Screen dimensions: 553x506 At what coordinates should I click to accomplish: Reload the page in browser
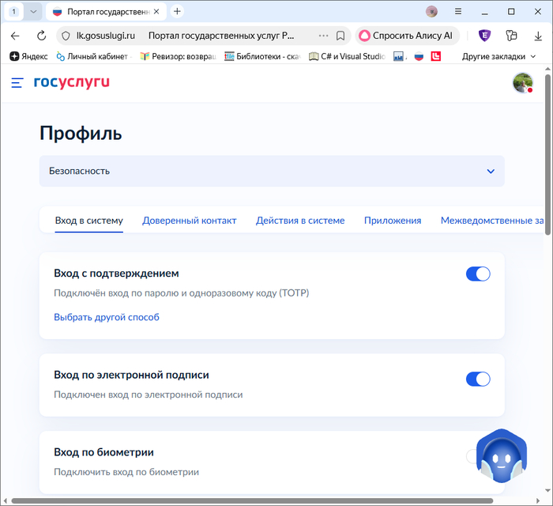click(x=41, y=36)
